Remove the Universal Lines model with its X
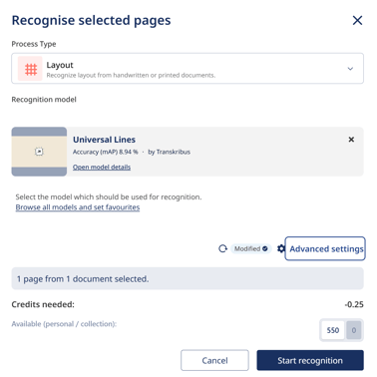The image size is (377, 377). [351, 140]
